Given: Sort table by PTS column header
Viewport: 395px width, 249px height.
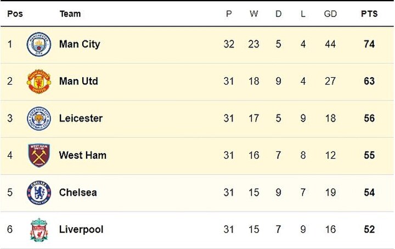Looking at the screenshot, I should pos(369,14).
